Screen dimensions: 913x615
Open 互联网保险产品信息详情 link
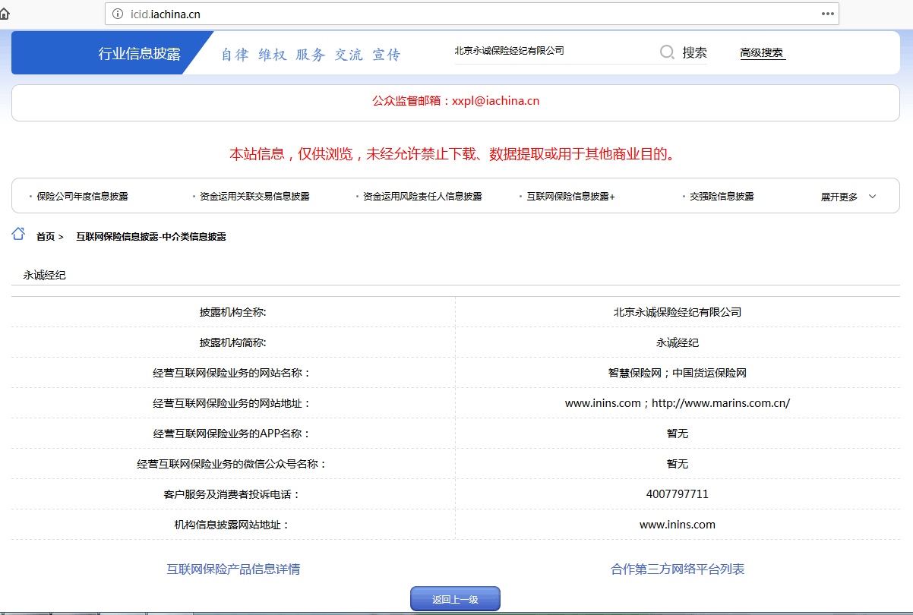point(233,569)
